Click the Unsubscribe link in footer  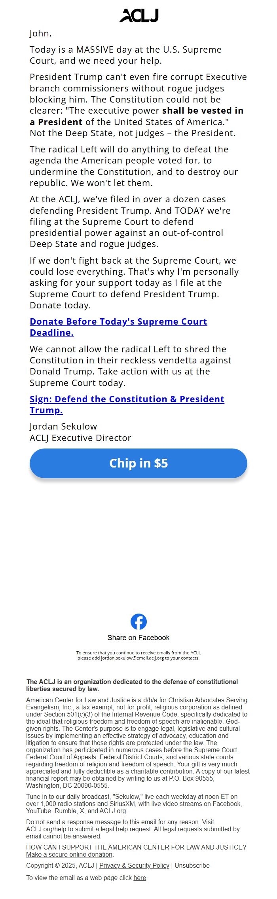pos(192,865)
